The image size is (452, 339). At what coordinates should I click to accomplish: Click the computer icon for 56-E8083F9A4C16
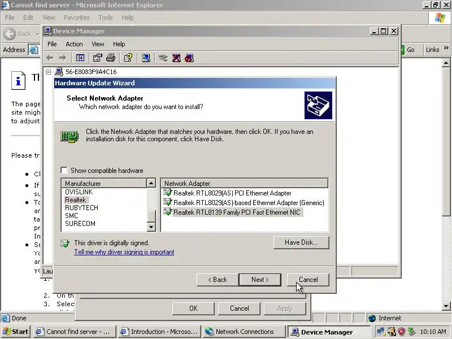pos(59,72)
